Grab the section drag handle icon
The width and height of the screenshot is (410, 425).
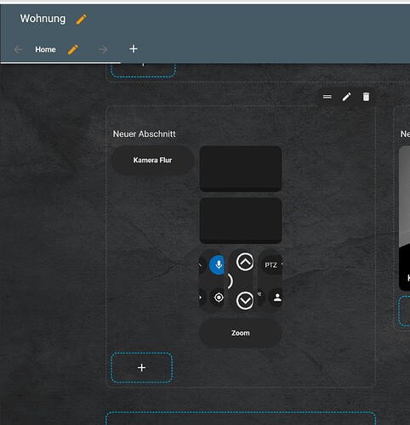click(x=327, y=97)
